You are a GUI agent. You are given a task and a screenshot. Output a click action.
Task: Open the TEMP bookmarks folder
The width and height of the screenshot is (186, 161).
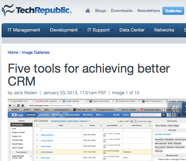point(35,110)
